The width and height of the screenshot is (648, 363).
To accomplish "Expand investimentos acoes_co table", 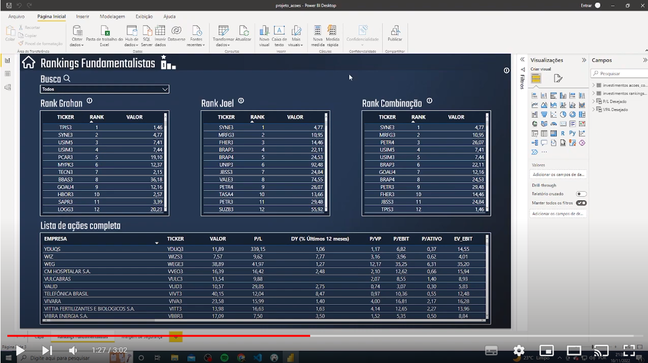I will point(594,85).
